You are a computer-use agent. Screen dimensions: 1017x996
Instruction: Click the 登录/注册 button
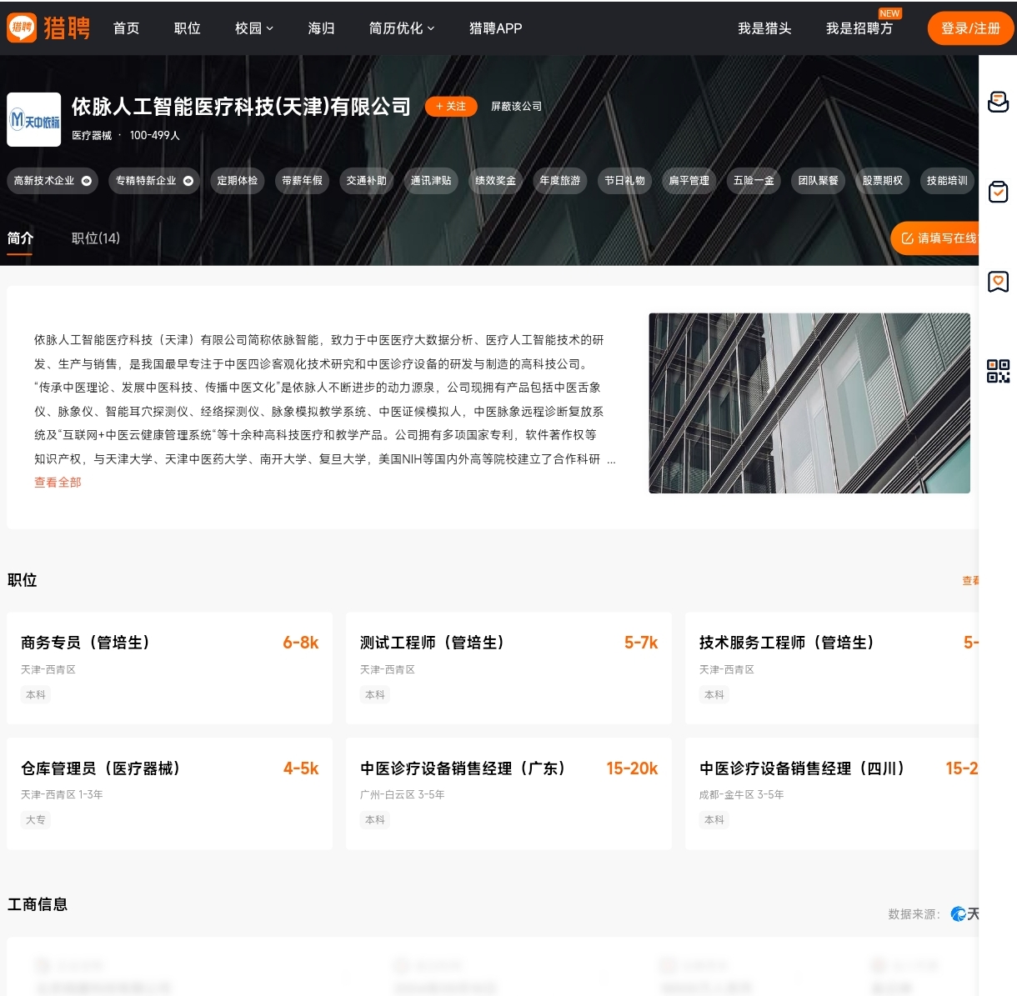pyautogui.click(x=970, y=28)
